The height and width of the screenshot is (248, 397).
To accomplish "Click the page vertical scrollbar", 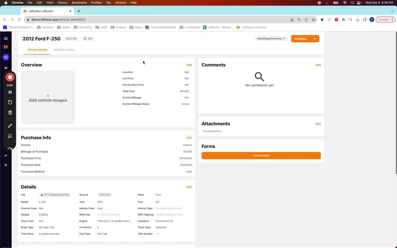I will tap(396, 103).
